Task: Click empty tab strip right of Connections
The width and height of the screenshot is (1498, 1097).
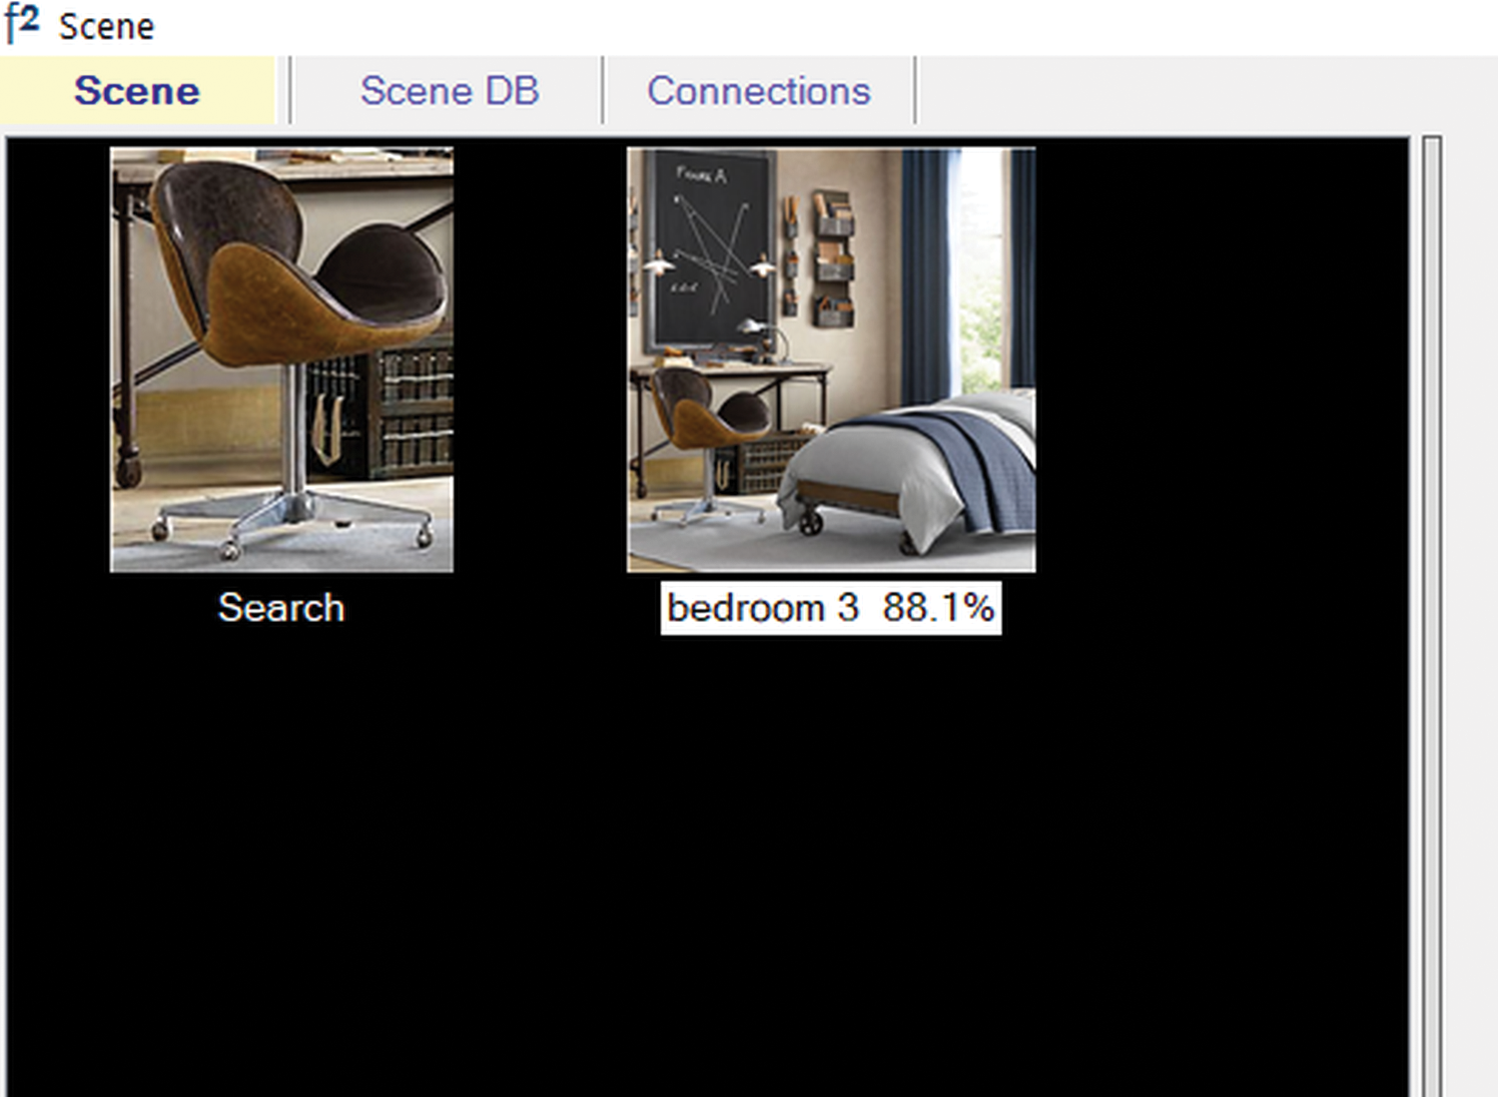Action: pyautogui.click(x=1203, y=91)
